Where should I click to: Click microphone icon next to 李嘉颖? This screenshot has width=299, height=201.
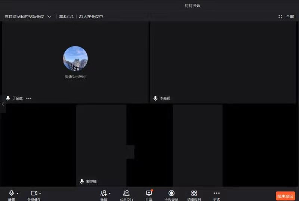155,98
